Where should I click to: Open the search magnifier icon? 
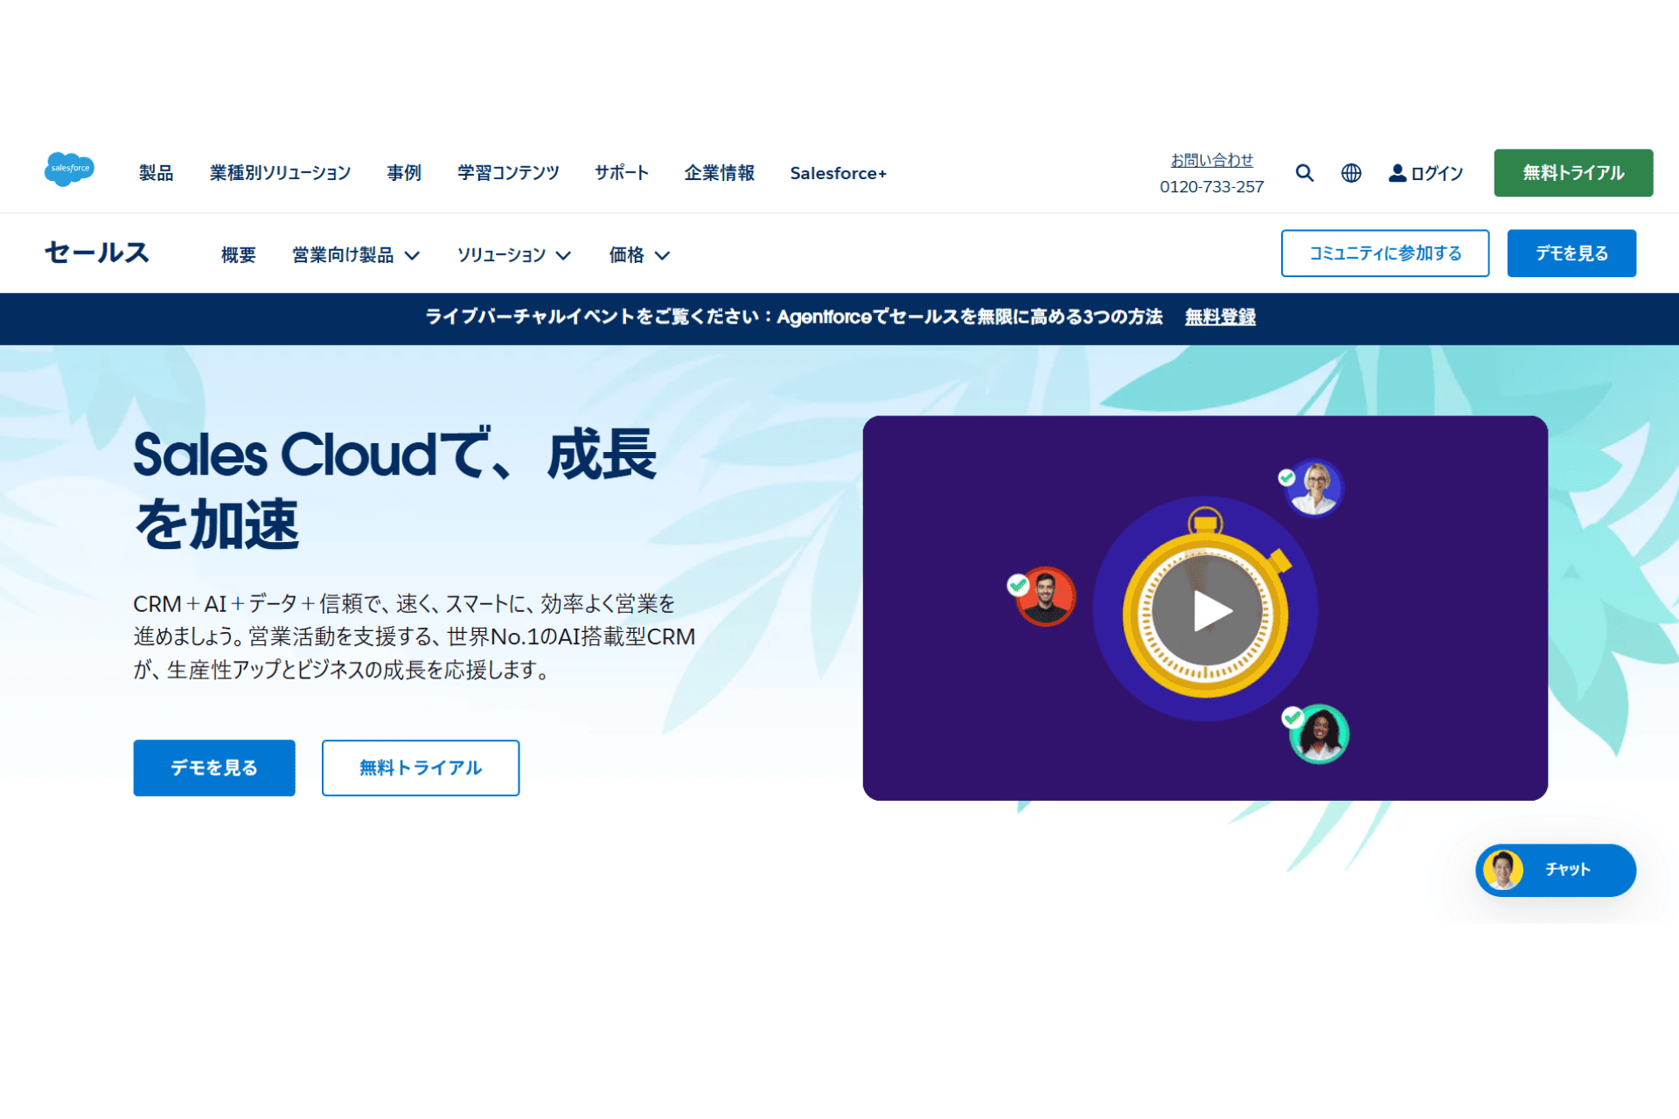(x=1305, y=173)
